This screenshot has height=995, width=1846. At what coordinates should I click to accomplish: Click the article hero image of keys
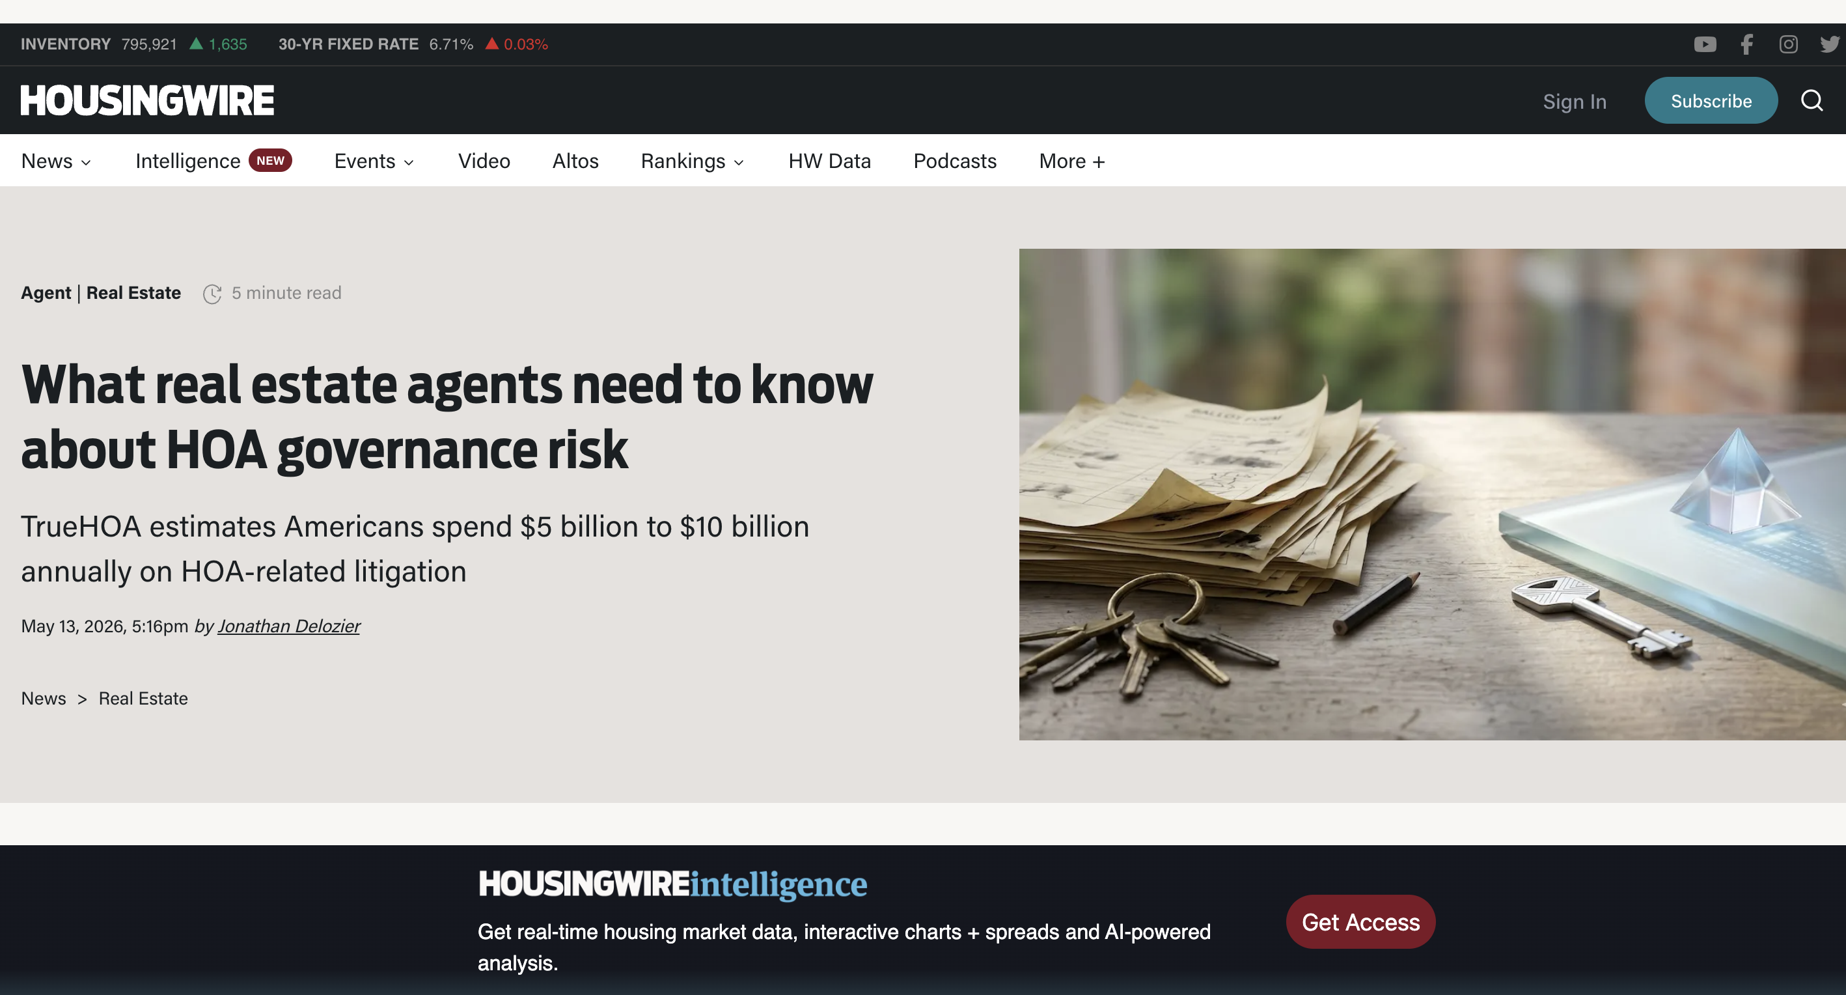(1433, 495)
